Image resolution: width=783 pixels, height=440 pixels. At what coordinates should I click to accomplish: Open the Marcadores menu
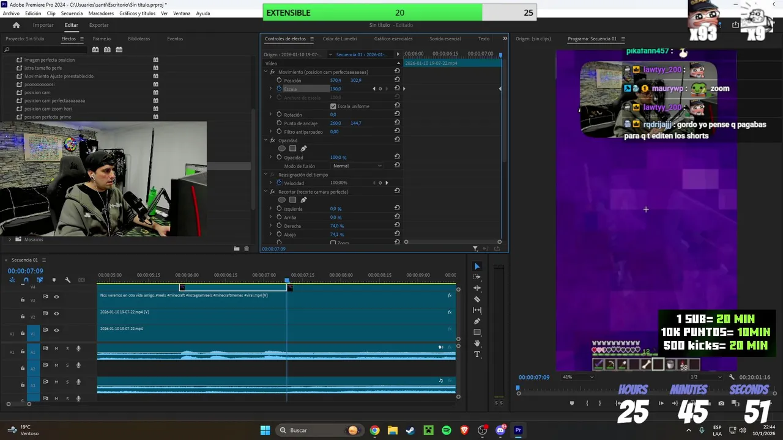pyautogui.click(x=101, y=13)
